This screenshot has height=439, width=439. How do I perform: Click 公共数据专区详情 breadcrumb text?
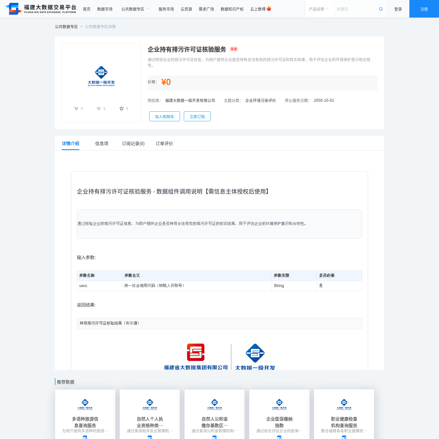point(100,27)
